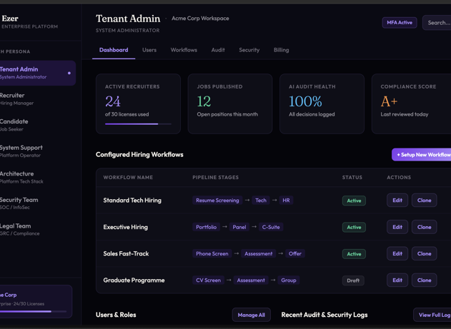This screenshot has width=451, height=329.
Task: Click the Acme Corp Workspace label
Action: (x=200, y=19)
